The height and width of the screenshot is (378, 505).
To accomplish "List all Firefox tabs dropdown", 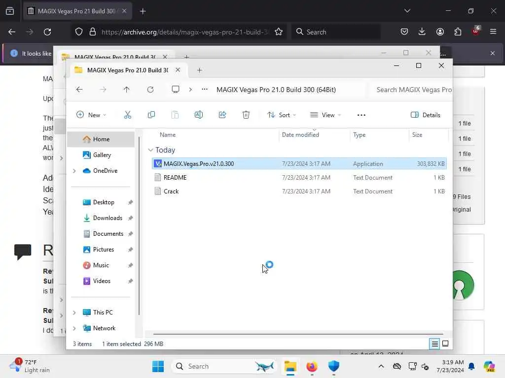I will [407, 11].
